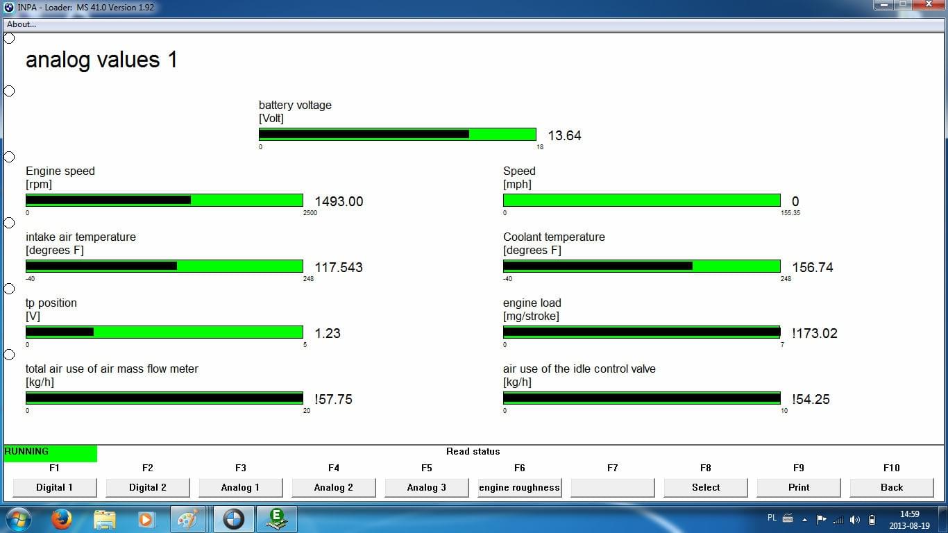Viewport: 948px width, 533px height.
Task: Click the green RUNNING status indicator
Action: tap(50, 453)
